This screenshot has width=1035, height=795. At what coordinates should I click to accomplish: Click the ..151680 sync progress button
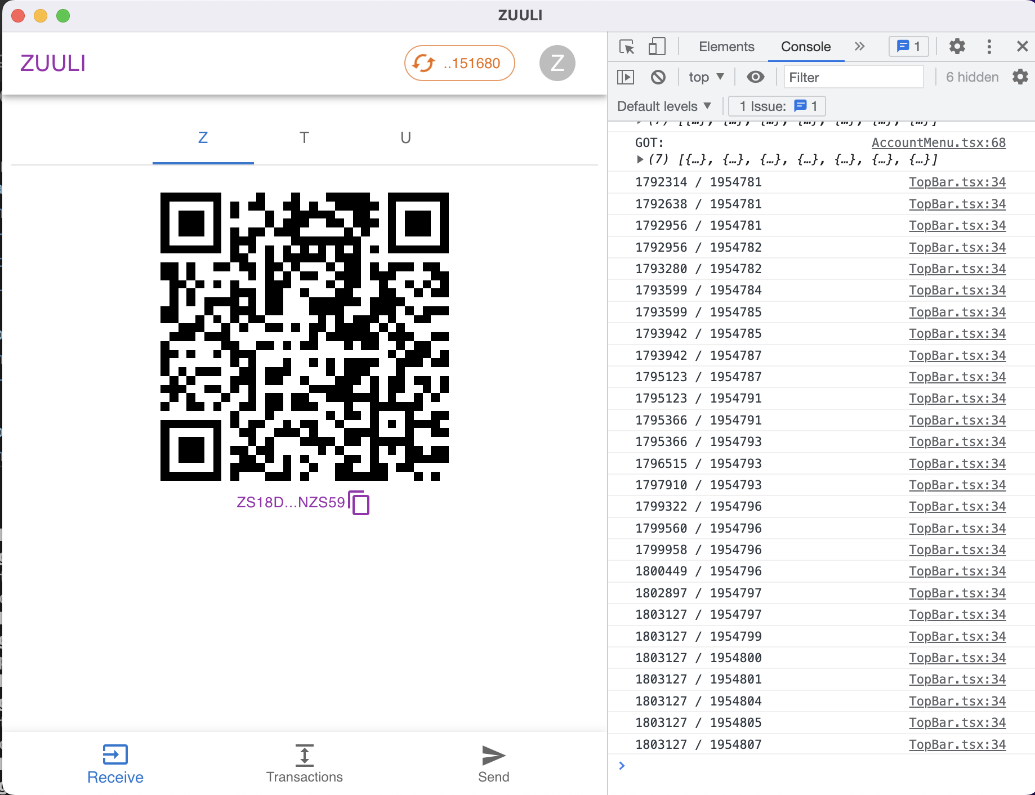[459, 63]
